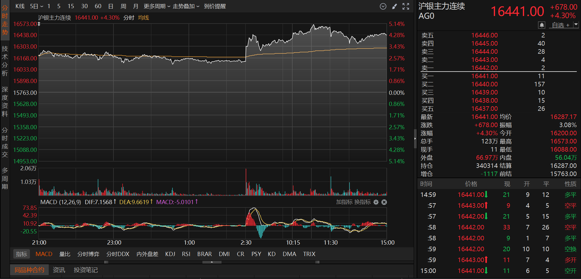
Task: Select the 14:59 trade row
Action: 498,195
